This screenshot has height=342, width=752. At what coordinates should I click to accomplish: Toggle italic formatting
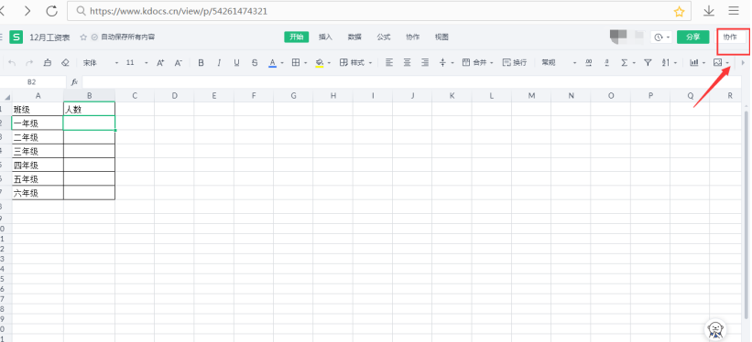tap(219, 62)
